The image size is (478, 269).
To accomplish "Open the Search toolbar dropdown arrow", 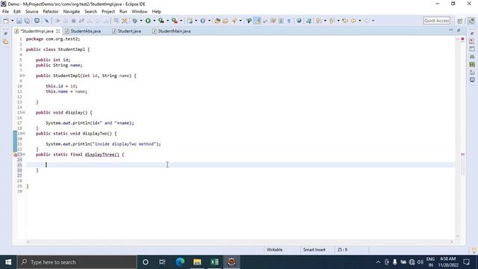I will pos(240,21).
